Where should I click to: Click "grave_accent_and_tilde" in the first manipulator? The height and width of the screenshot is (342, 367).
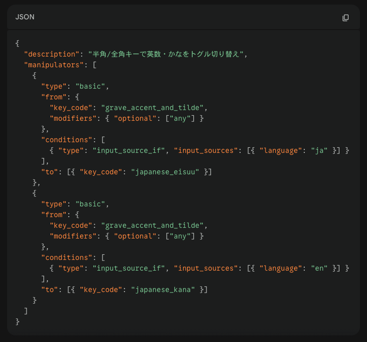[x=154, y=108]
